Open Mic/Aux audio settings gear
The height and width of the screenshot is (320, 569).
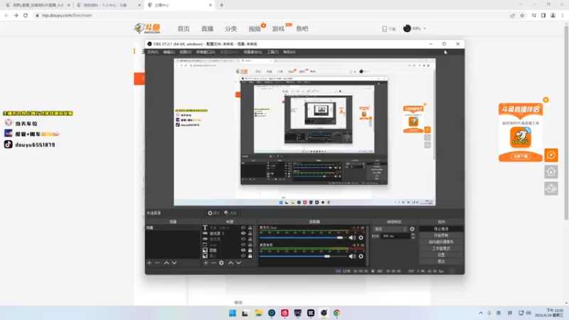point(361,238)
